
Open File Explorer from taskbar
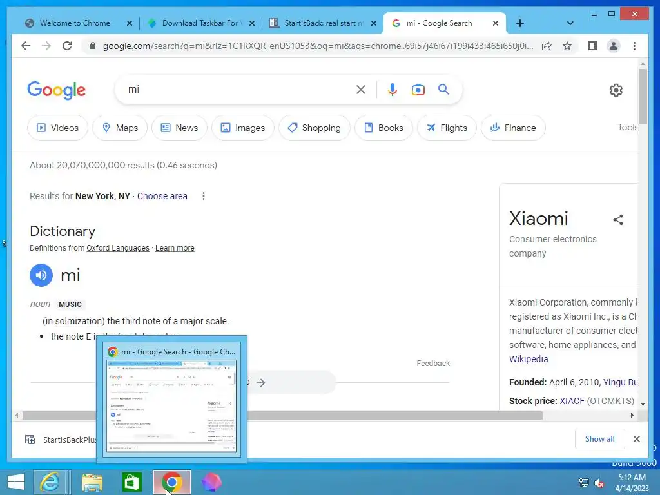click(92, 482)
